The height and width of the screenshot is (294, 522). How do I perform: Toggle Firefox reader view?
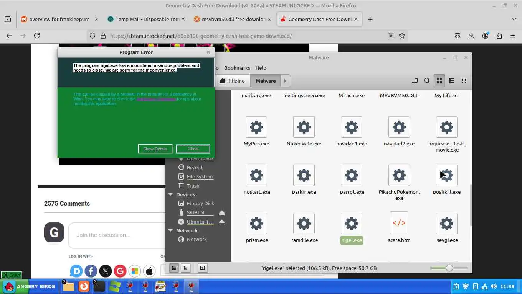pos(391,36)
